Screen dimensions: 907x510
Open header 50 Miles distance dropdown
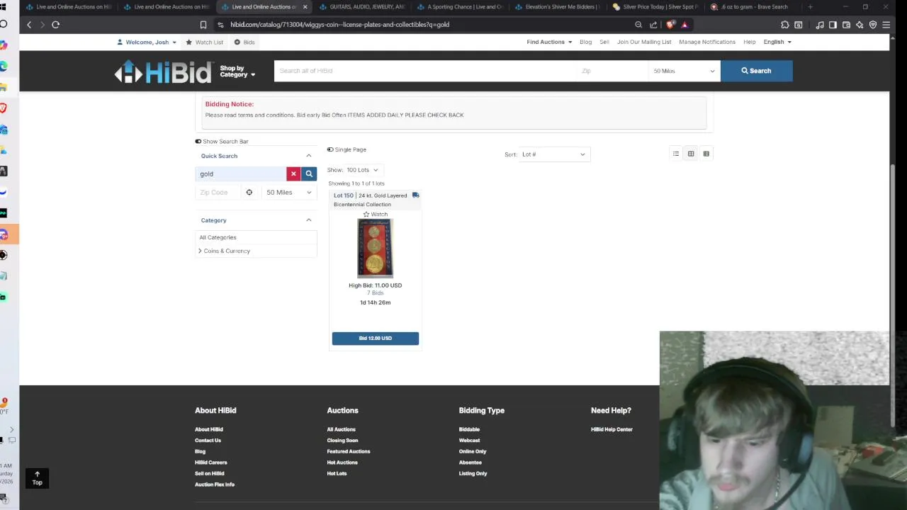click(x=684, y=71)
